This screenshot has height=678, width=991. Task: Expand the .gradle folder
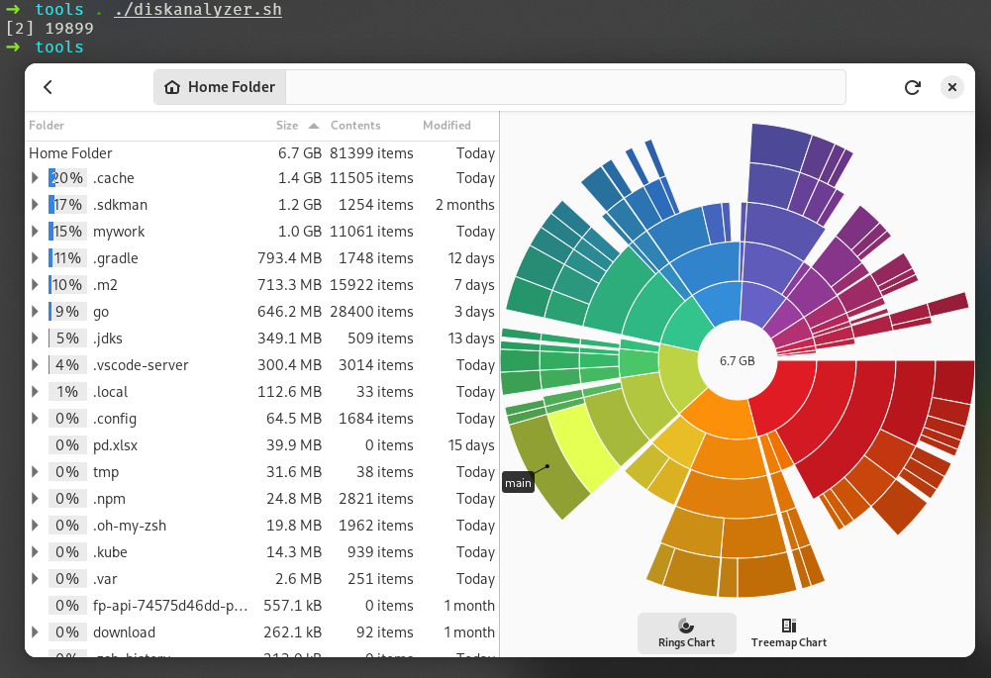(x=35, y=257)
